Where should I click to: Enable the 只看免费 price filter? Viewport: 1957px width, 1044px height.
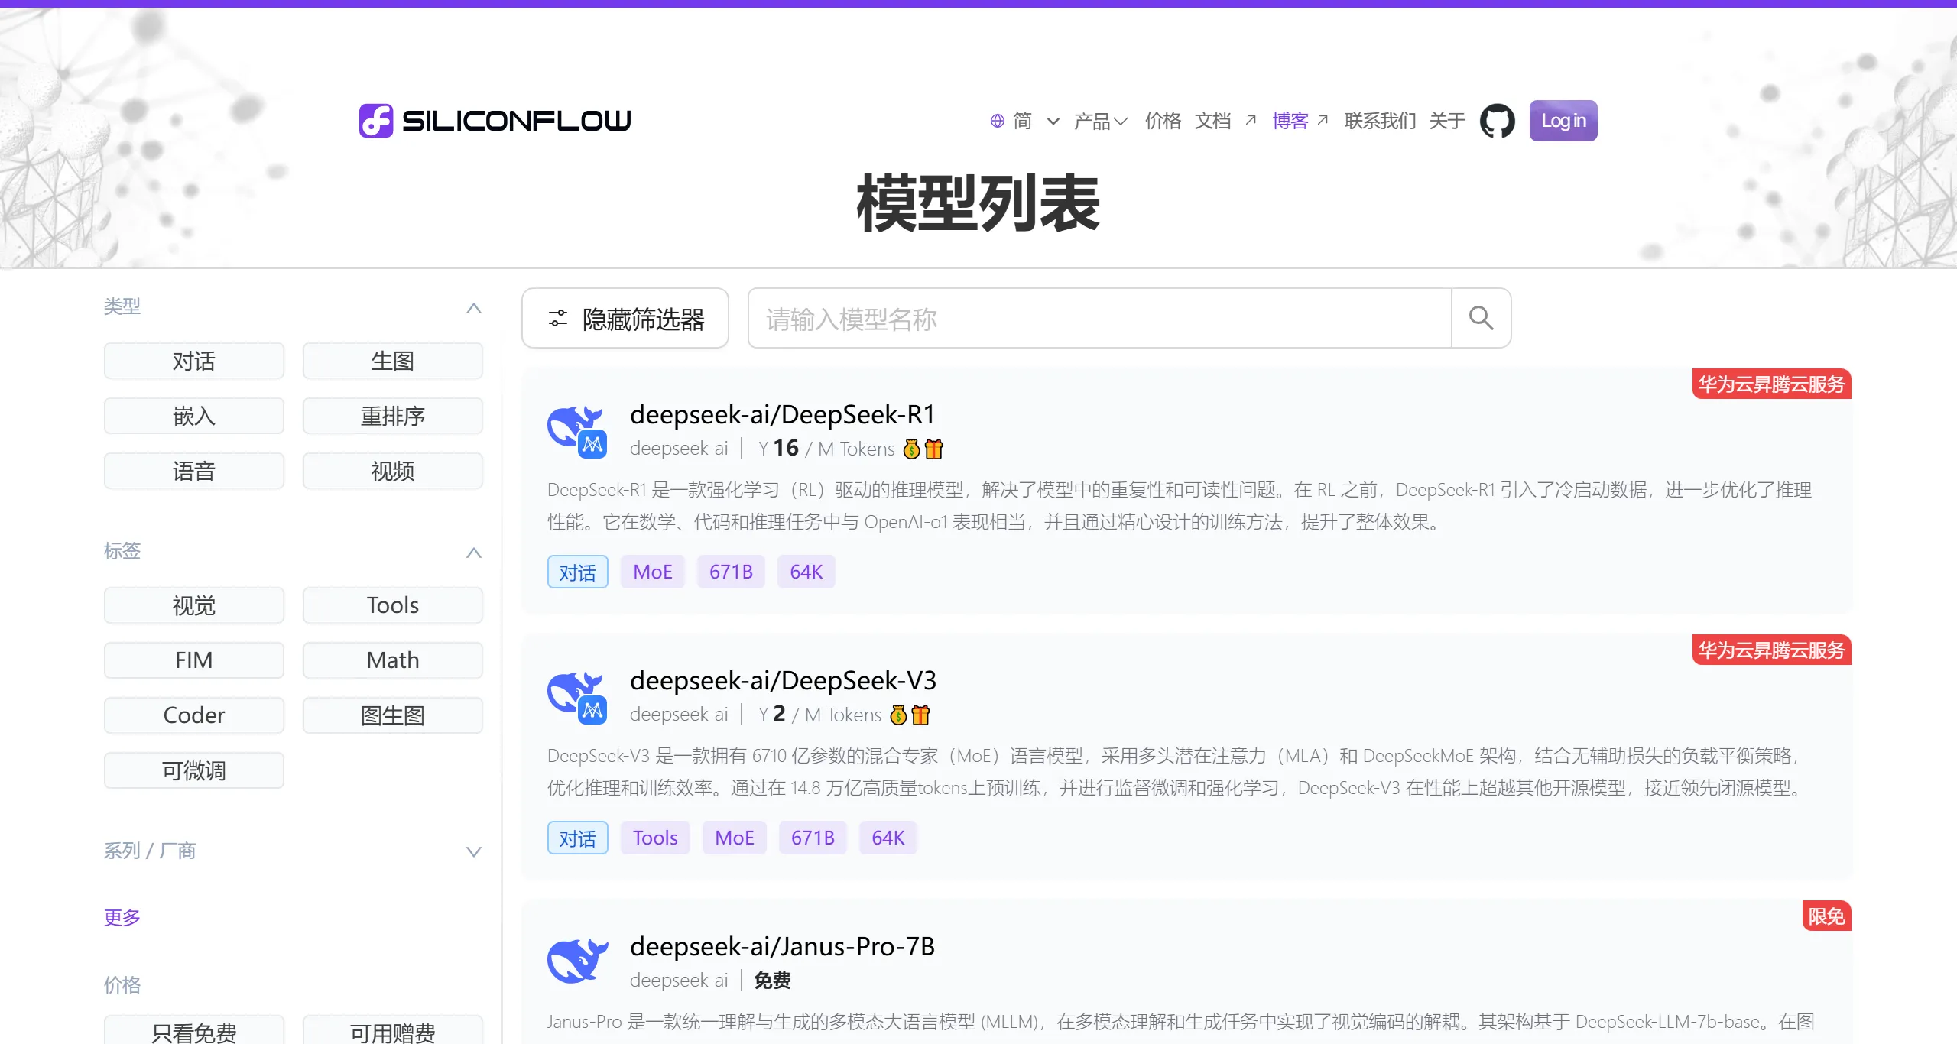pyautogui.click(x=194, y=1032)
